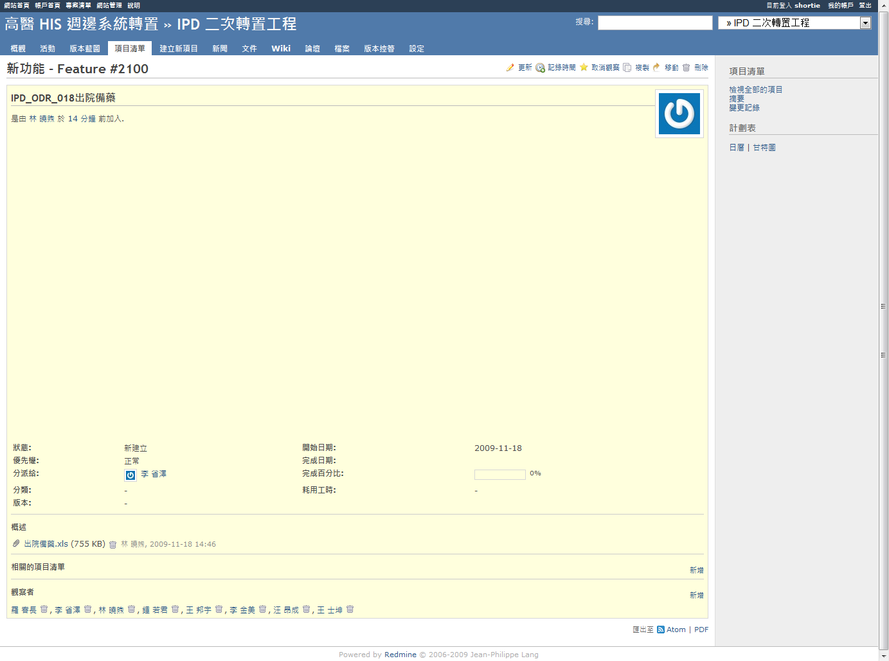This screenshot has width=889, height=661.
Task: Click 新增 next to 相關的項目清單
Action: click(x=696, y=570)
